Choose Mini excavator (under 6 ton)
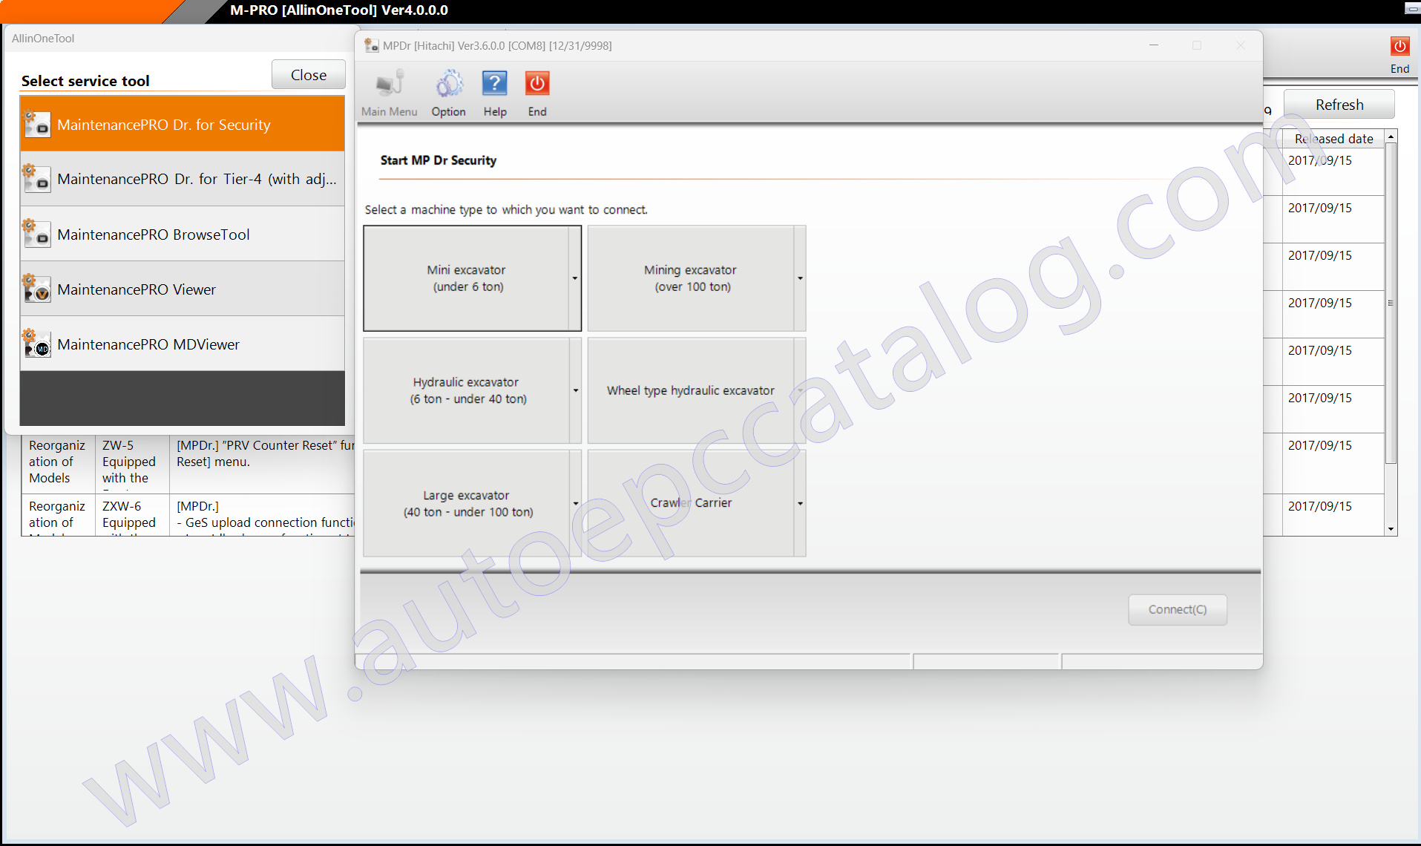 click(466, 278)
